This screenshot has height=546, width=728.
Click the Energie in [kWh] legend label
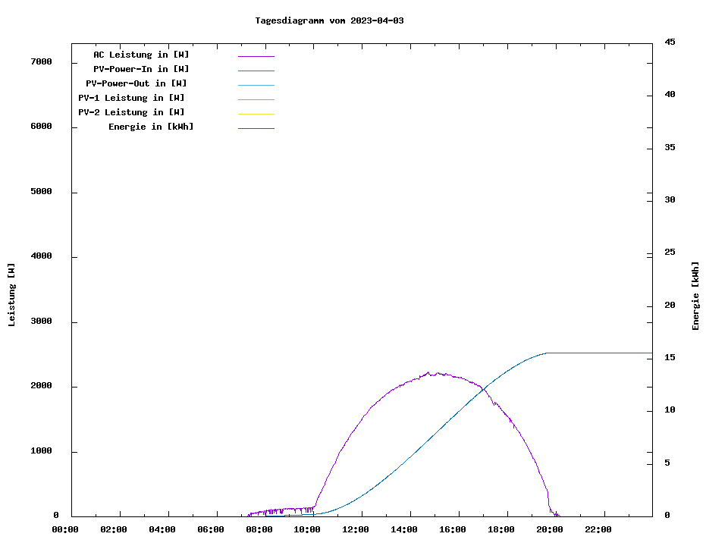[x=151, y=127]
